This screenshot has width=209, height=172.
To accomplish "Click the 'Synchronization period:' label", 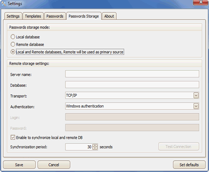I will click(x=29, y=147).
